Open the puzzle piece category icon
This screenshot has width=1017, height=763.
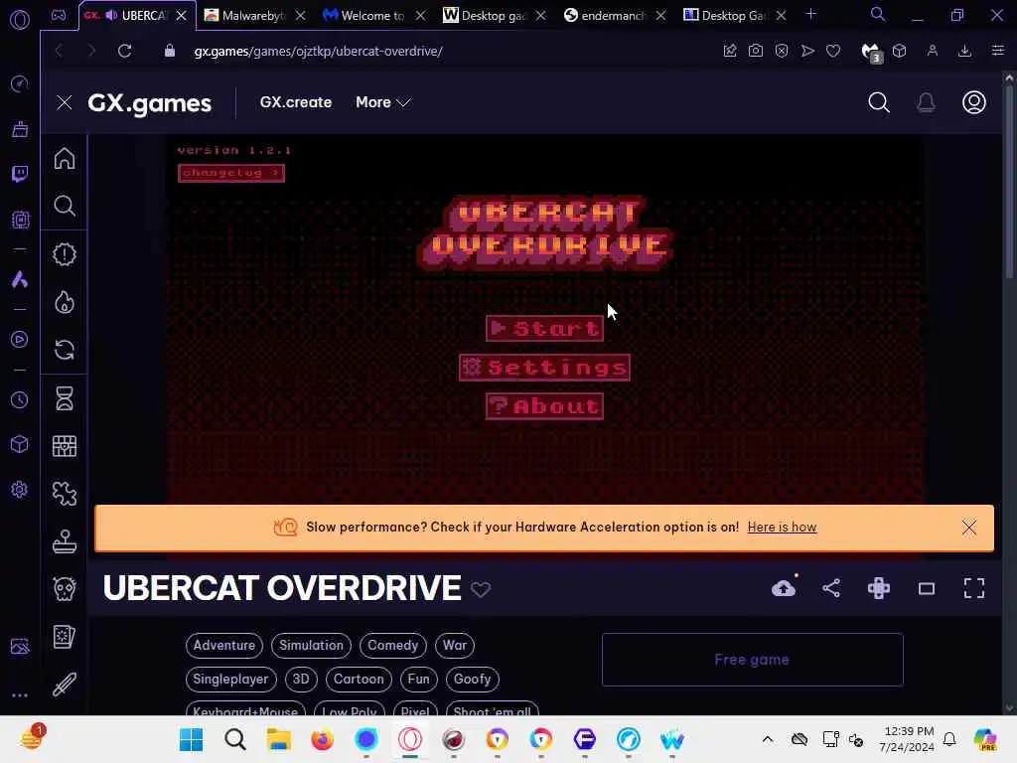[x=65, y=494]
